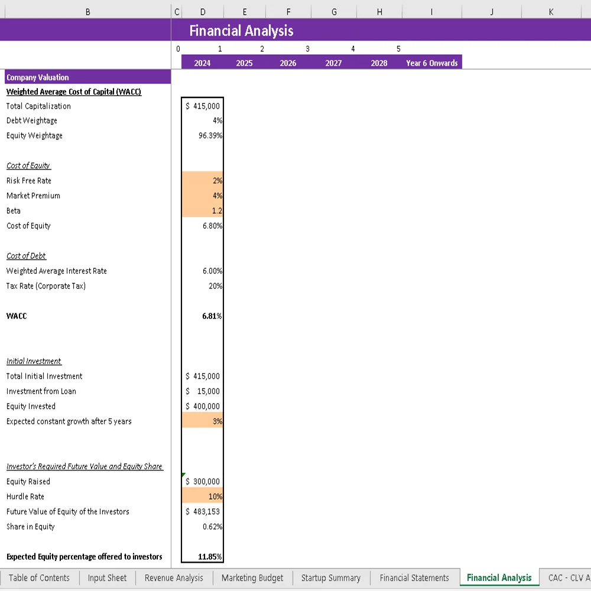591x591 pixels.
Task: Select column D header
Action: [x=203, y=11]
